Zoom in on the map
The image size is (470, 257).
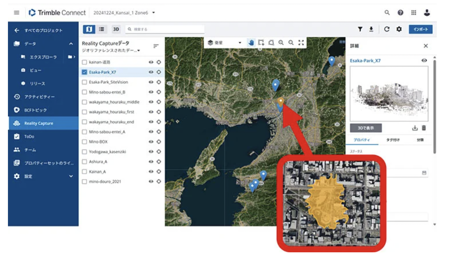(281, 43)
